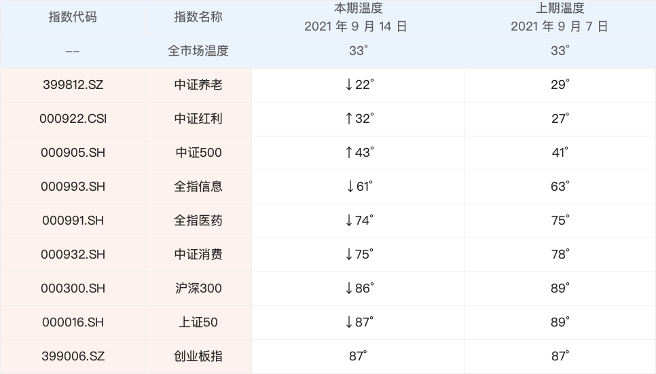Screen dimensions: 656x374
Task: Click the 全市场温度 row label
Action: (x=198, y=51)
